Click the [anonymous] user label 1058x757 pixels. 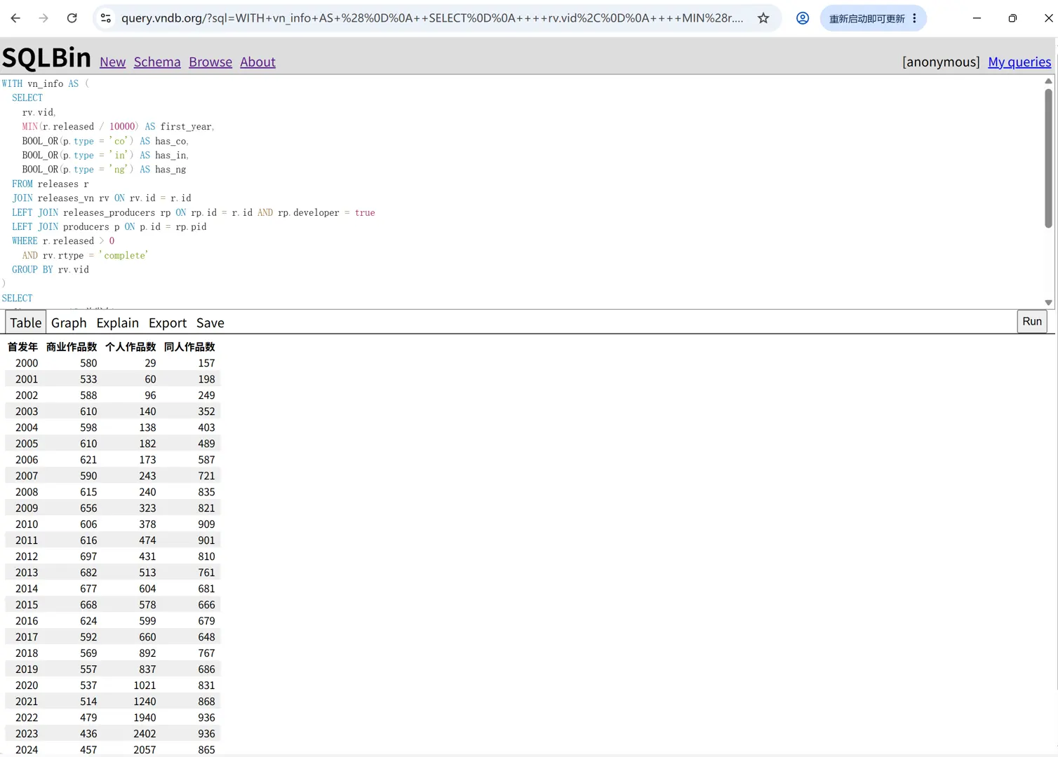coord(941,62)
